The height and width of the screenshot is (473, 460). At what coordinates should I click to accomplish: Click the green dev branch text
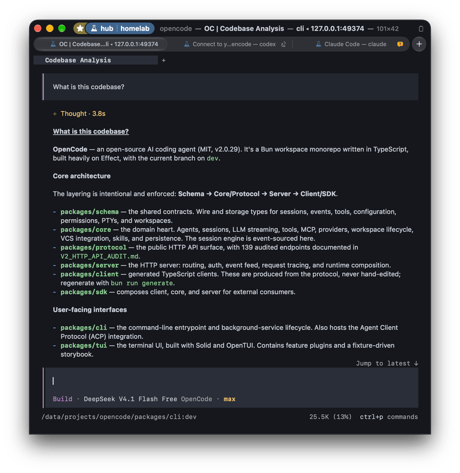tap(212, 158)
